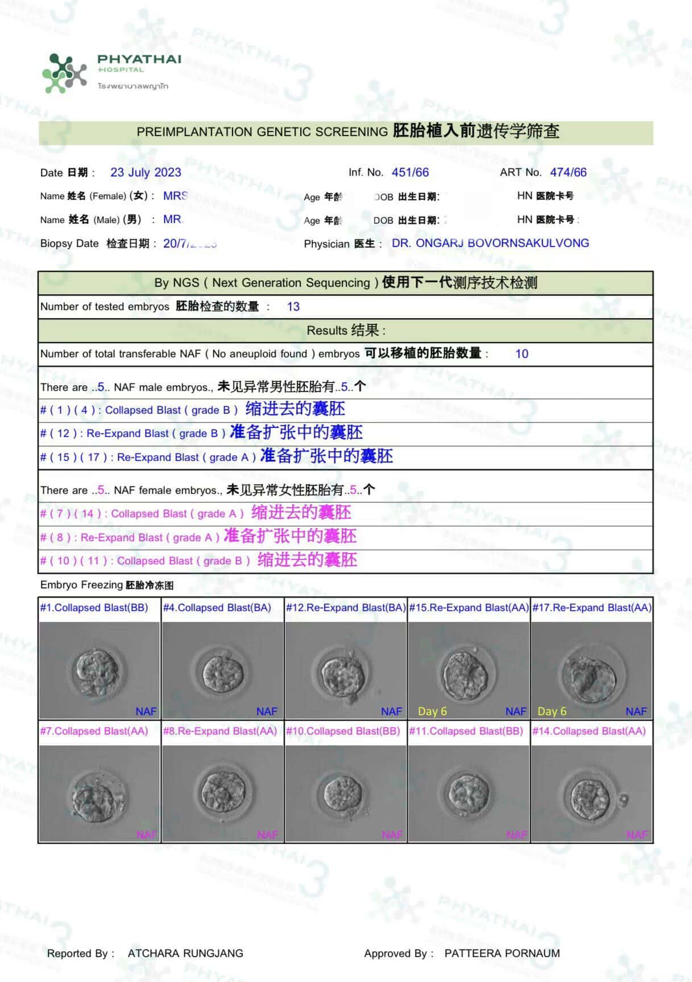The width and height of the screenshot is (692, 982).
Task: Click the report date 23 July 2023
Action: [146, 172]
